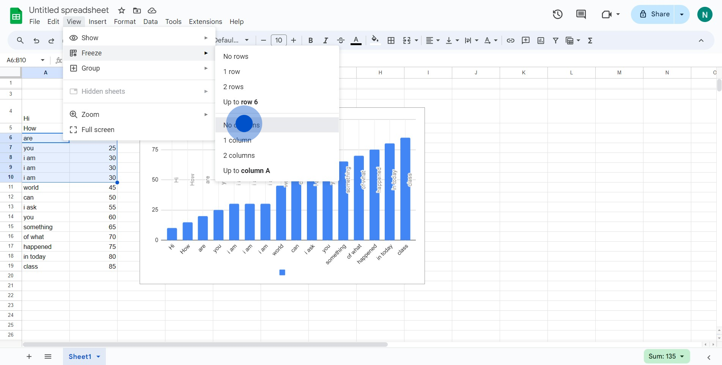Open the Share options dropdown arrow
This screenshot has height=365, width=722.
[x=682, y=14]
